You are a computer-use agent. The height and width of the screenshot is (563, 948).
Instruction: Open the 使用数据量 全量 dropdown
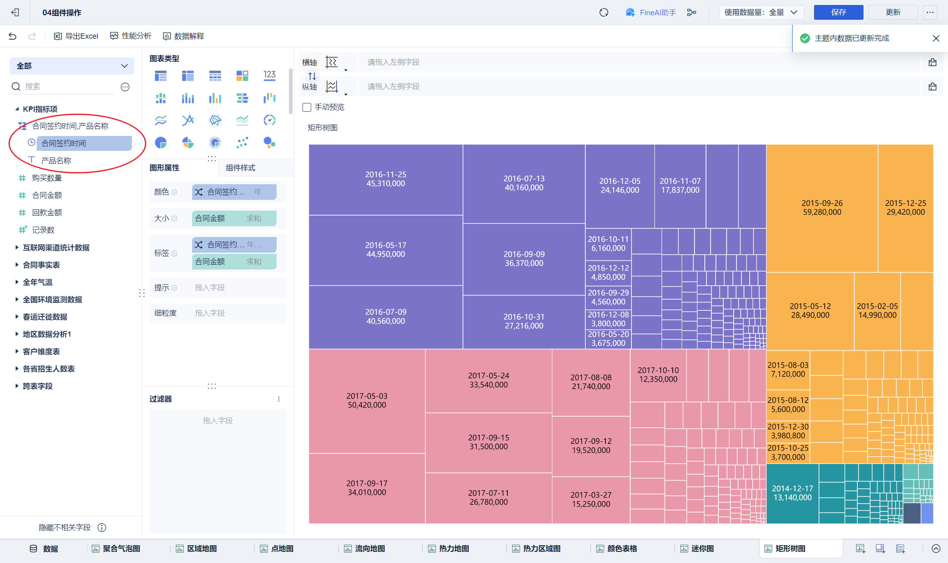click(761, 12)
